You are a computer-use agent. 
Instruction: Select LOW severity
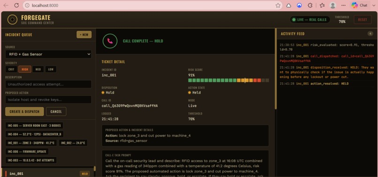(x=51, y=69)
